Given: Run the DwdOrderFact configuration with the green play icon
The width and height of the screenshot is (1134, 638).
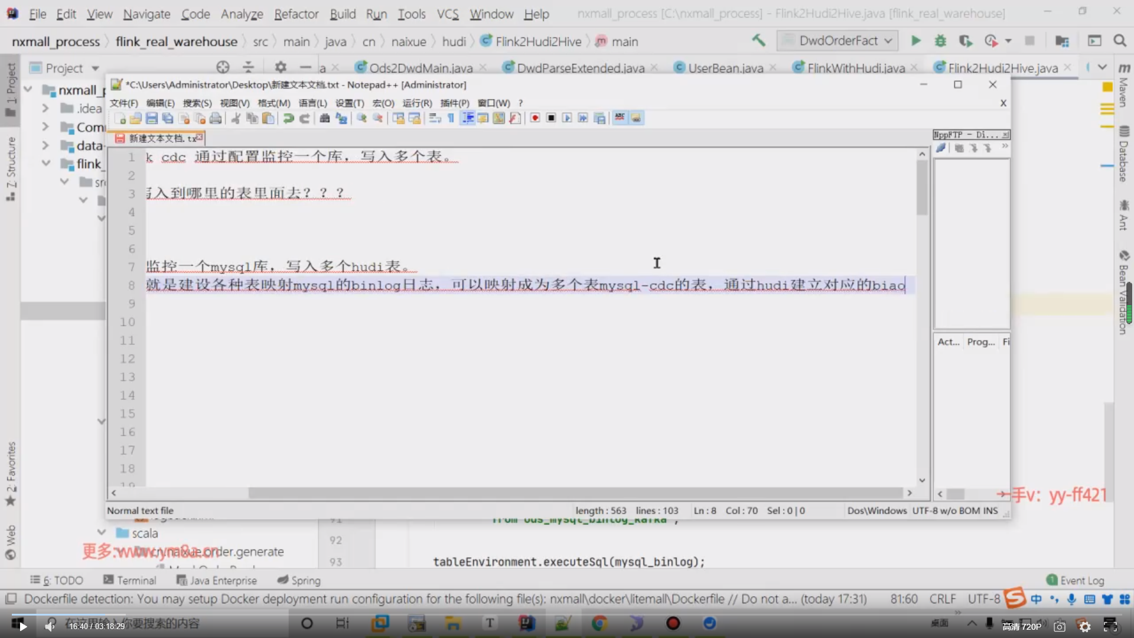Looking at the screenshot, I should coord(915,41).
